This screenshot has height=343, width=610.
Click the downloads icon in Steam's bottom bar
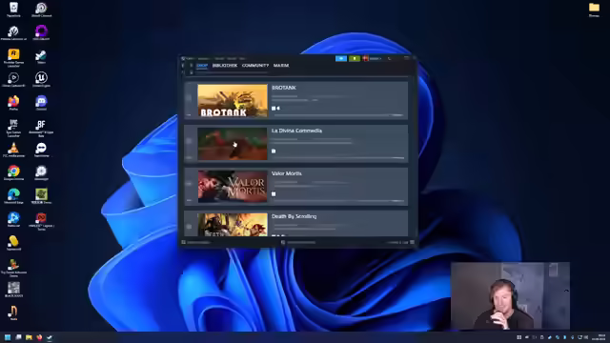tap(283, 242)
